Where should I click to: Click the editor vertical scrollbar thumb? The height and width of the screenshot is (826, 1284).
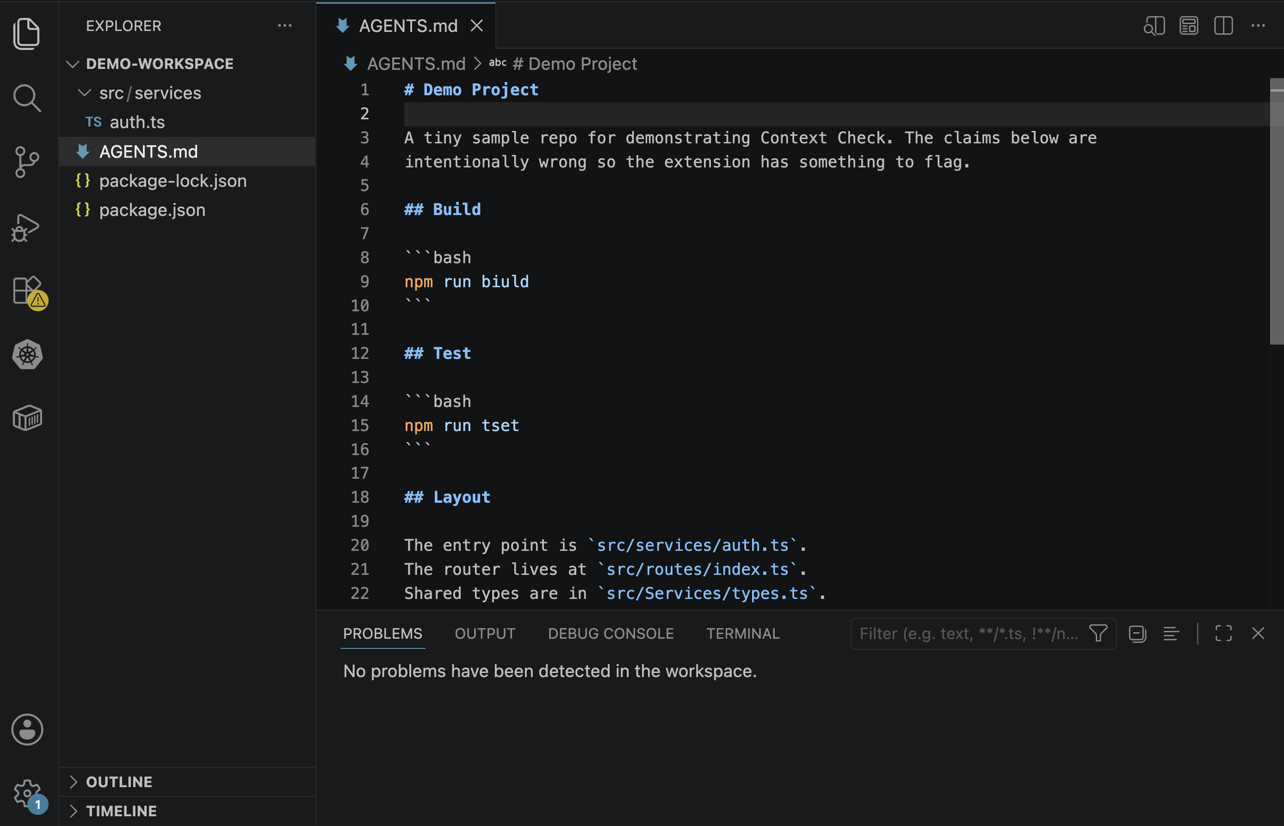pos(1277,211)
